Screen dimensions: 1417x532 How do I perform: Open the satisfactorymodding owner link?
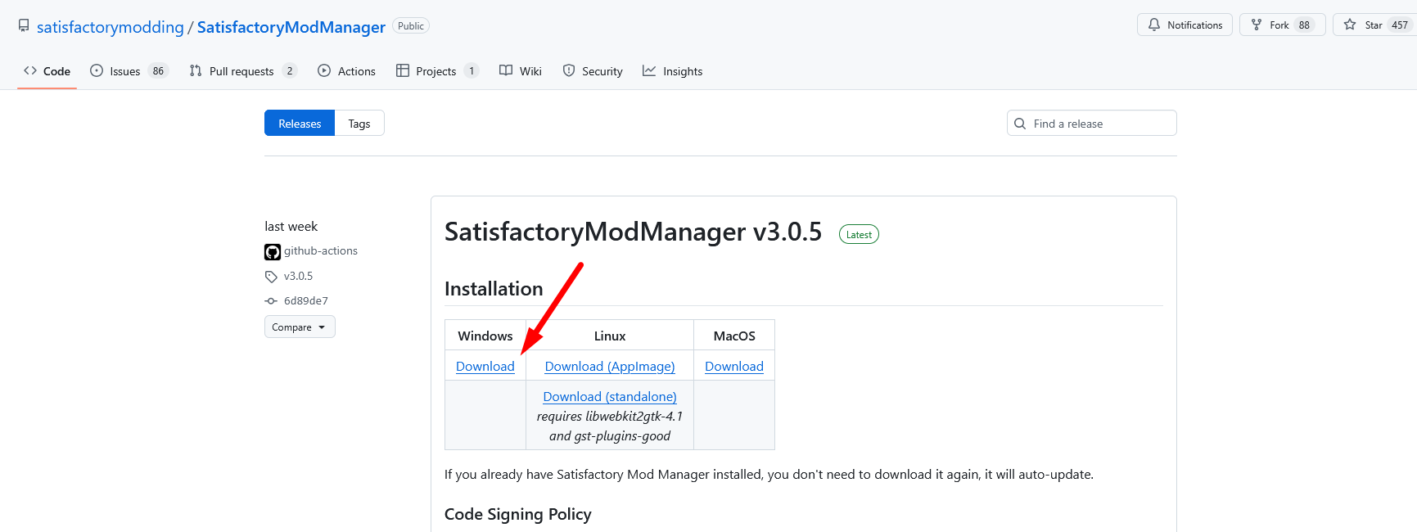[x=111, y=27]
